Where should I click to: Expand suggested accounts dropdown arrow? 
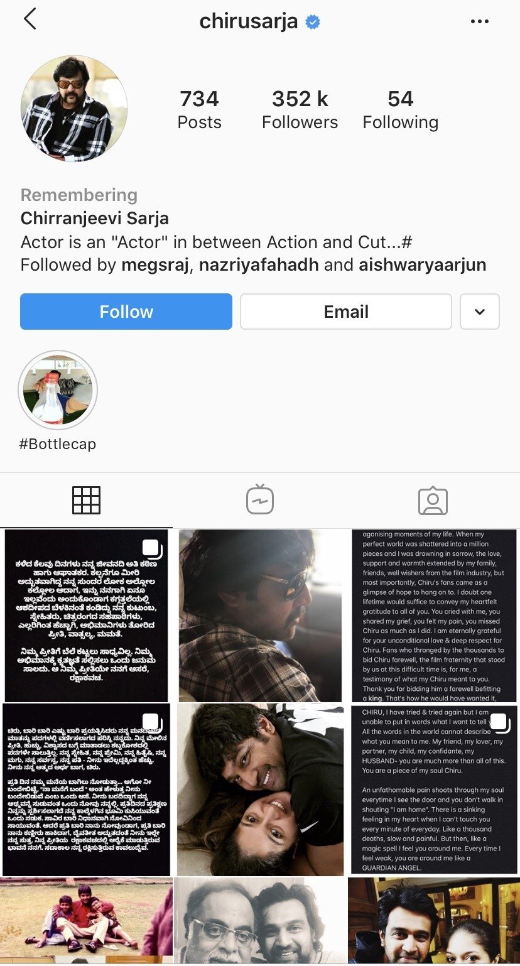click(x=480, y=312)
